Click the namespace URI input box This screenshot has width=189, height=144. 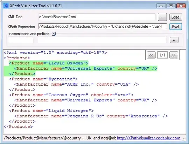point(102,40)
